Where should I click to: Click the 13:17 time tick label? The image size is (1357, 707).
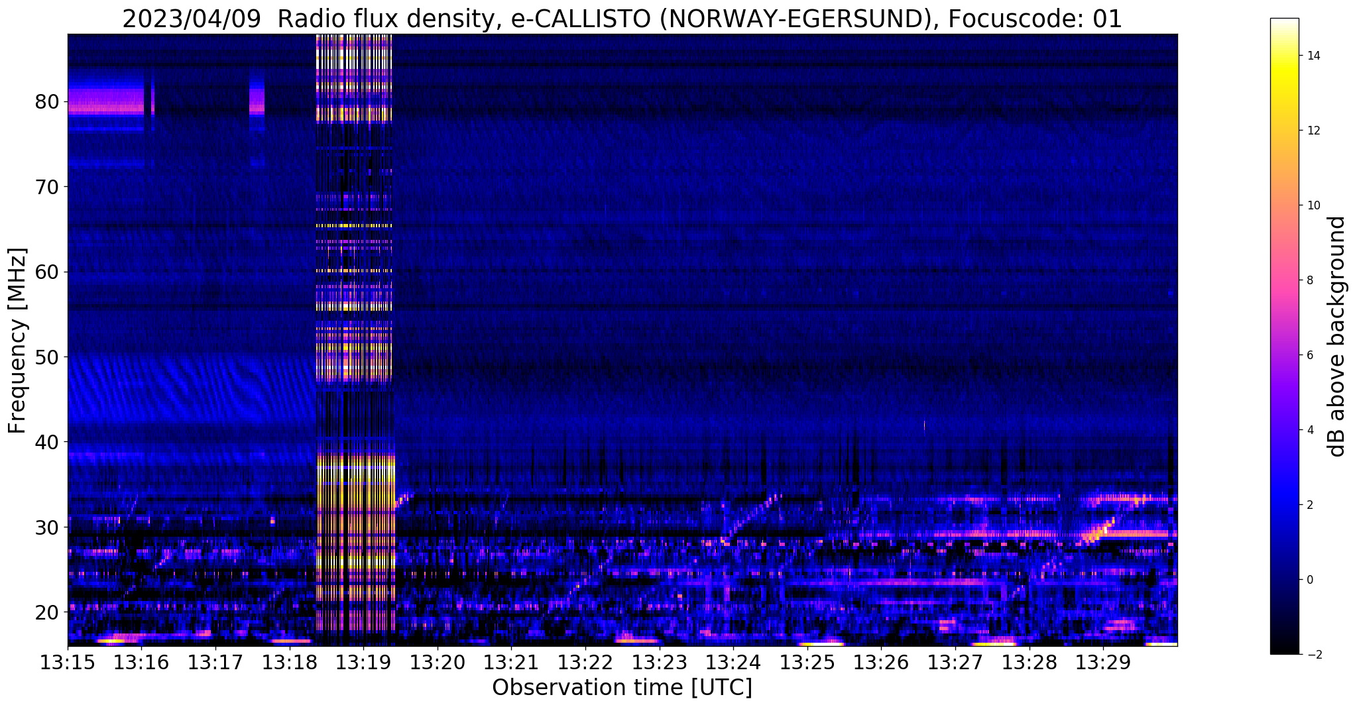(215, 662)
